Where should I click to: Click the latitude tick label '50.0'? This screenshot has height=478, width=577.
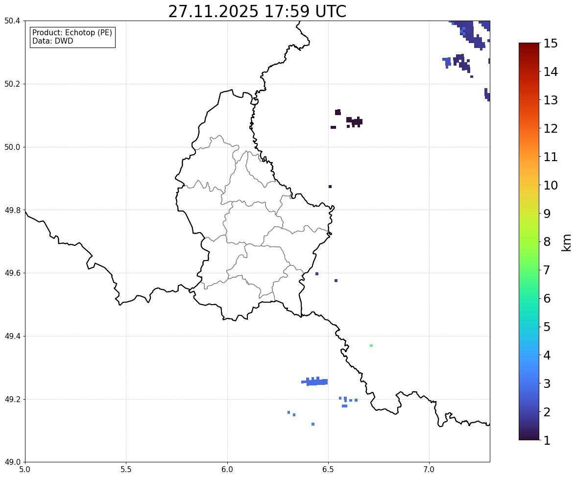12,147
